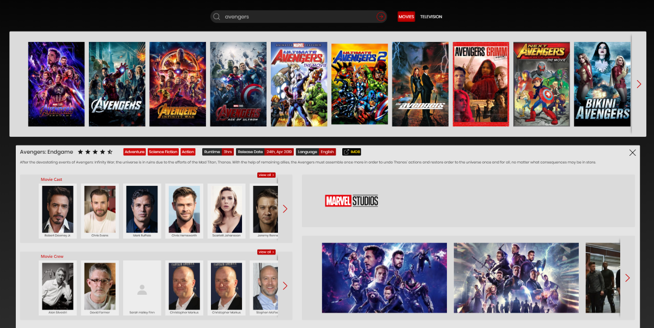This screenshot has height=328, width=654.
Task: Click the 'English' language value
Action: point(327,152)
